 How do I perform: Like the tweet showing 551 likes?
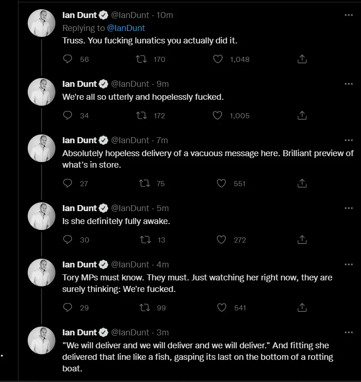click(x=221, y=183)
